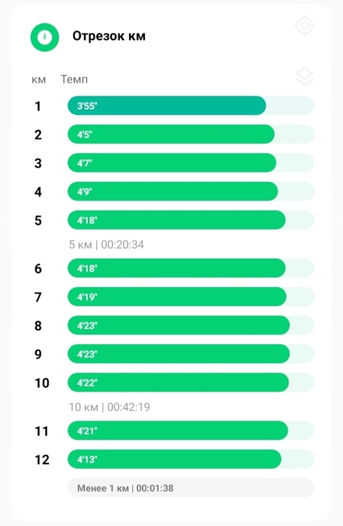Screen dimensions: 343x526
Task: Select the kilometer 2 pace bar 4'5"
Action: click(191, 135)
